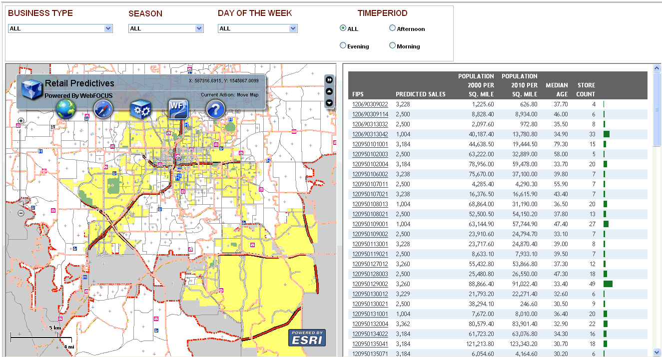Image resolution: width=662 pixels, height=357 pixels.
Task: Click the Powered by ESRI logo
Action: 307,338
